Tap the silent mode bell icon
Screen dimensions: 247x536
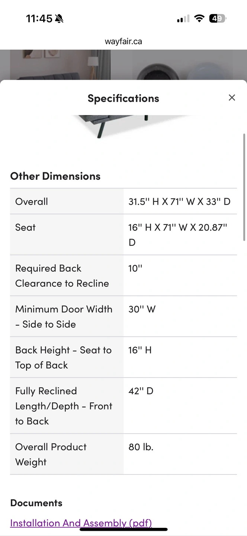point(59,19)
